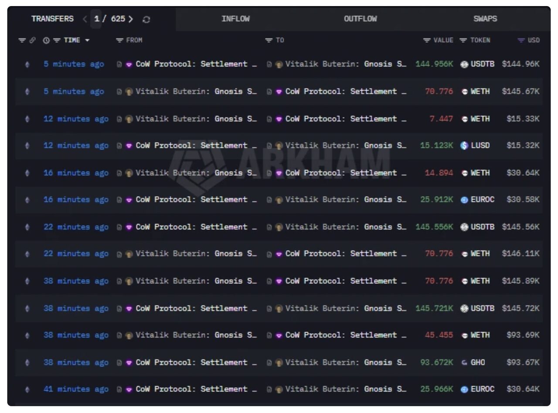The image size is (558, 413).
Task: Go to the previous transfers page
Action: click(x=85, y=19)
